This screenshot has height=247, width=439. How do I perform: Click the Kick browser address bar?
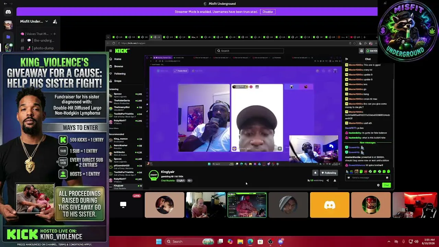pos(233,43)
